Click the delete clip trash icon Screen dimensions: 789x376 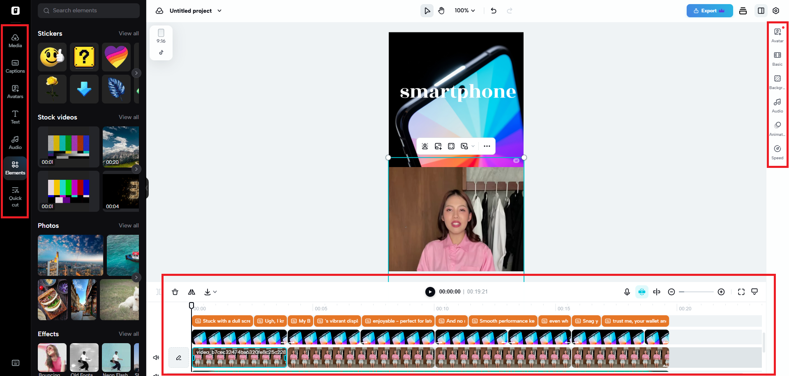click(175, 291)
